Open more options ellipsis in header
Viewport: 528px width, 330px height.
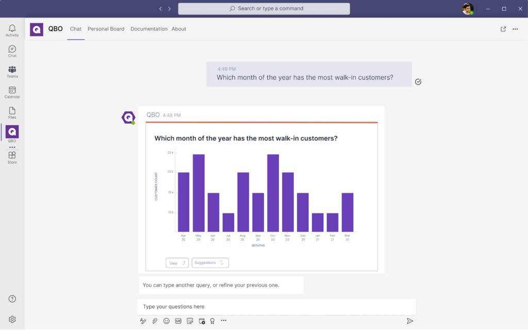coord(515,29)
